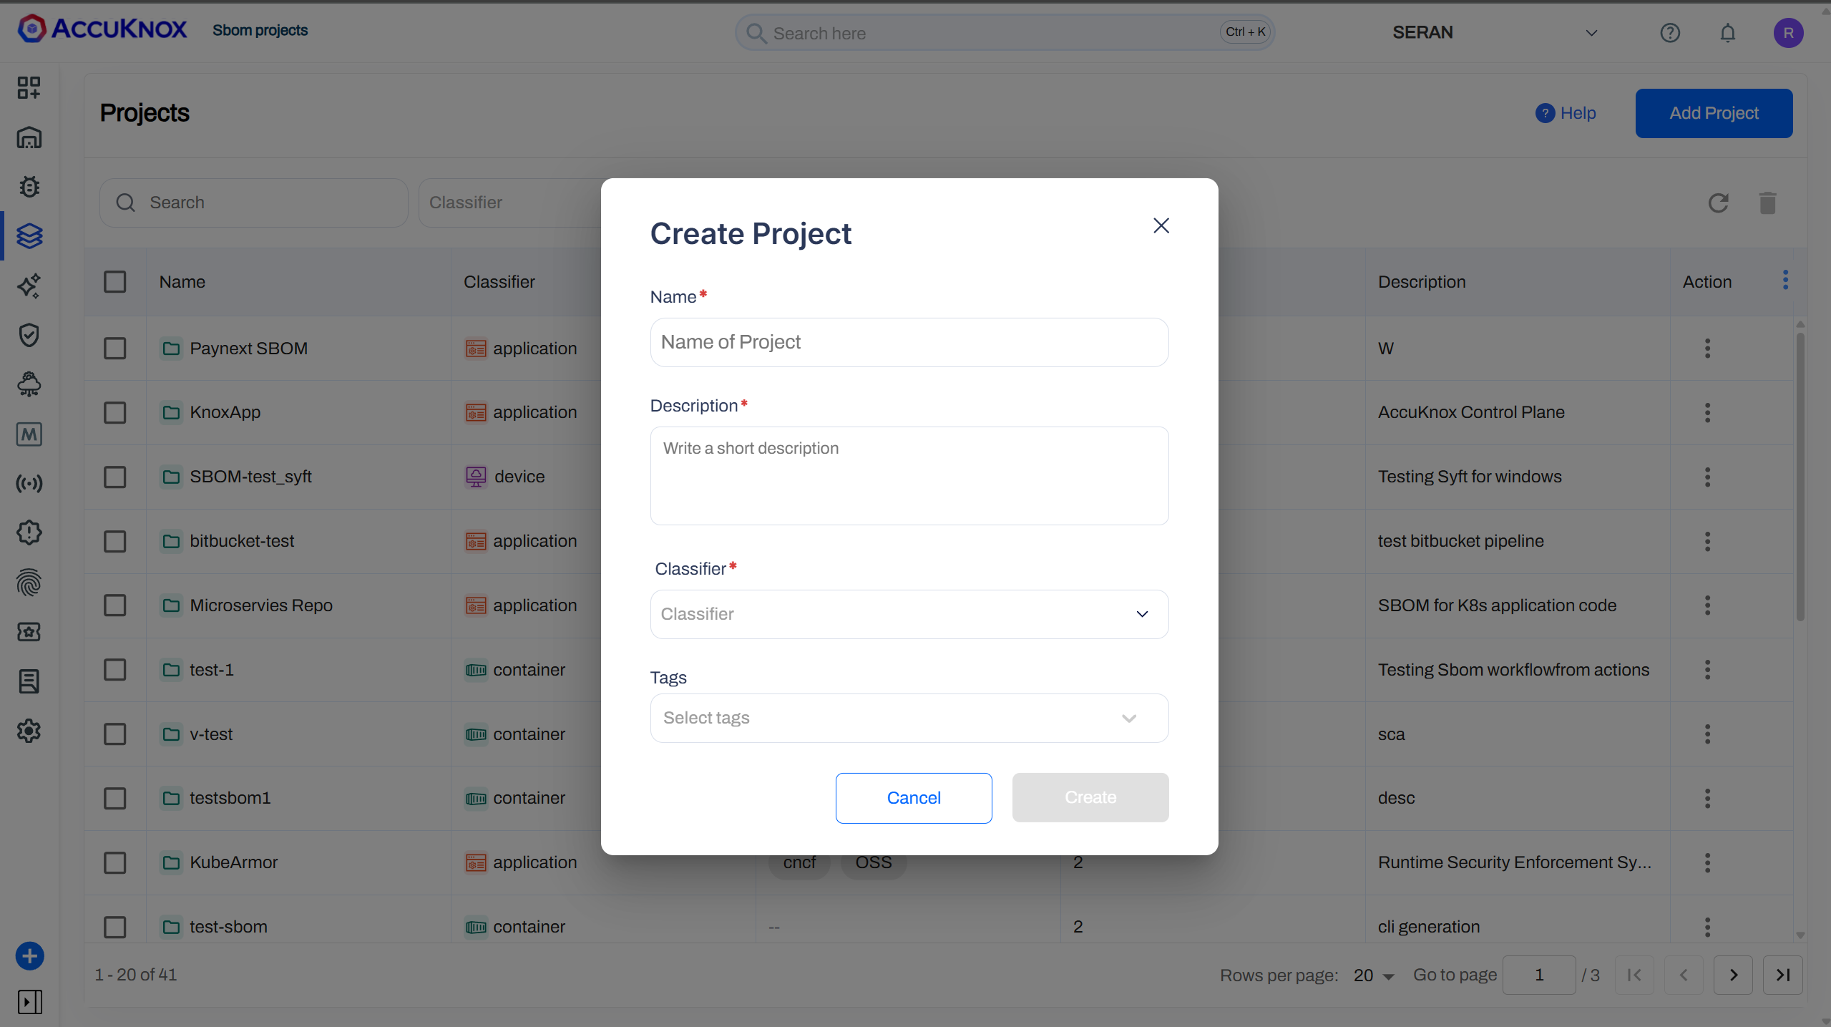
Task: Sort by Name column header
Action: pos(182,282)
